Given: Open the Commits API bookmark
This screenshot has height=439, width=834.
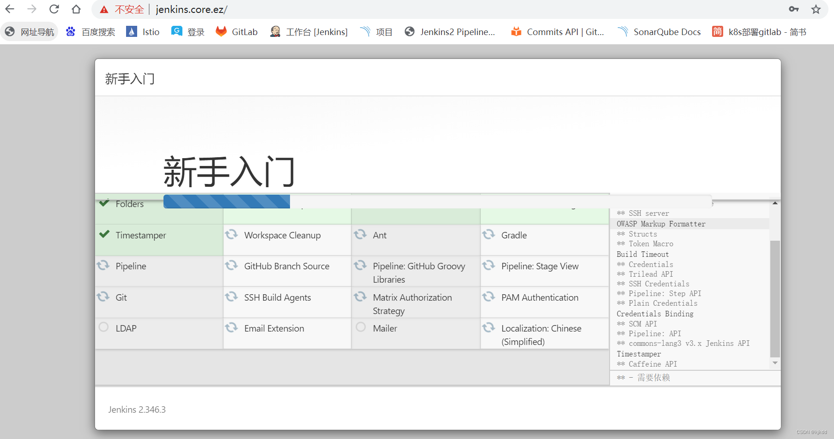Looking at the screenshot, I should (558, 32).
